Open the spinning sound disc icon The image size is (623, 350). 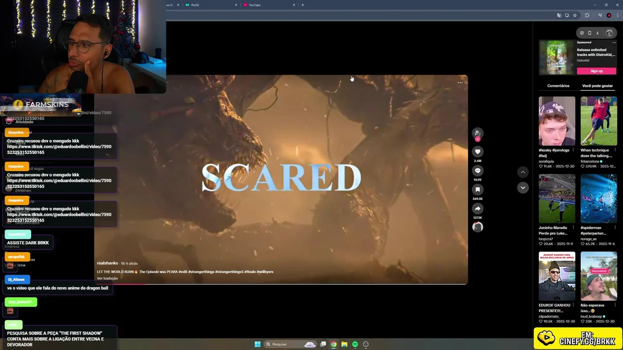pos(477,227)
